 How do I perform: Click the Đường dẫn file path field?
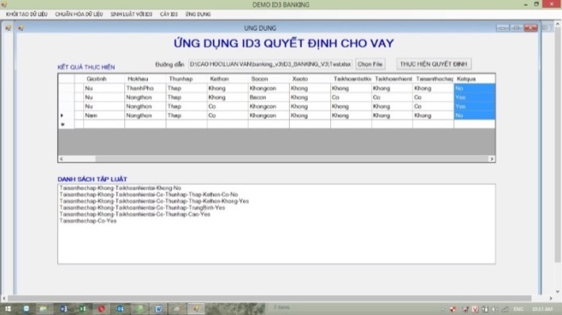pos(271,64)
